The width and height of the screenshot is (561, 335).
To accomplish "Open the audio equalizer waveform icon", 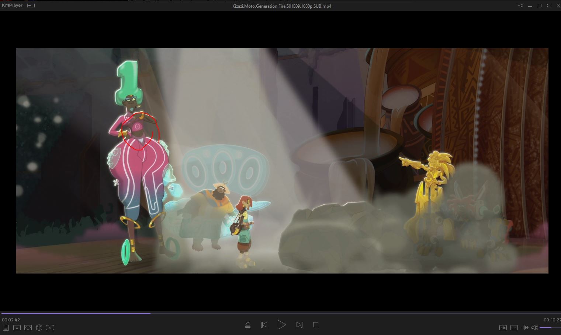I will pyautogui.click(x=525, y=328).
